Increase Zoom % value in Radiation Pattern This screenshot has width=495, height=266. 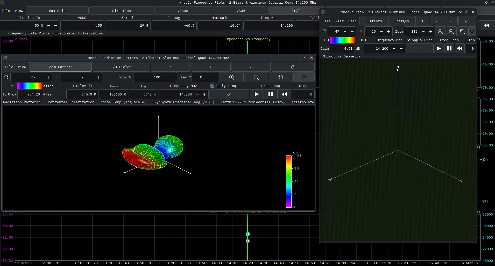pos(173,77)
